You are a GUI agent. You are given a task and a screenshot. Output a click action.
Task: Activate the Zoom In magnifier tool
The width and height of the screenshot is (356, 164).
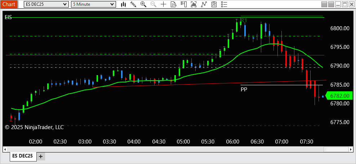(143, 4)
